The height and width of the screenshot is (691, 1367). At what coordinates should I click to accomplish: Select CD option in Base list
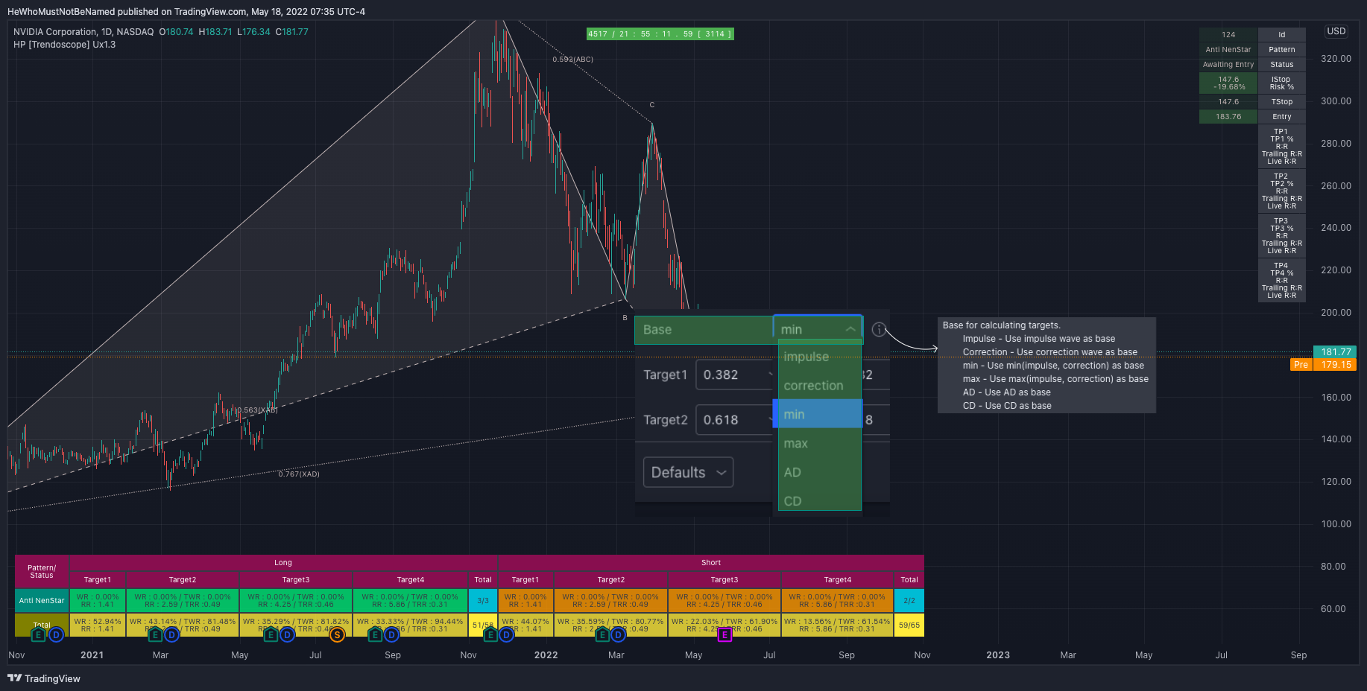(820, 500)
